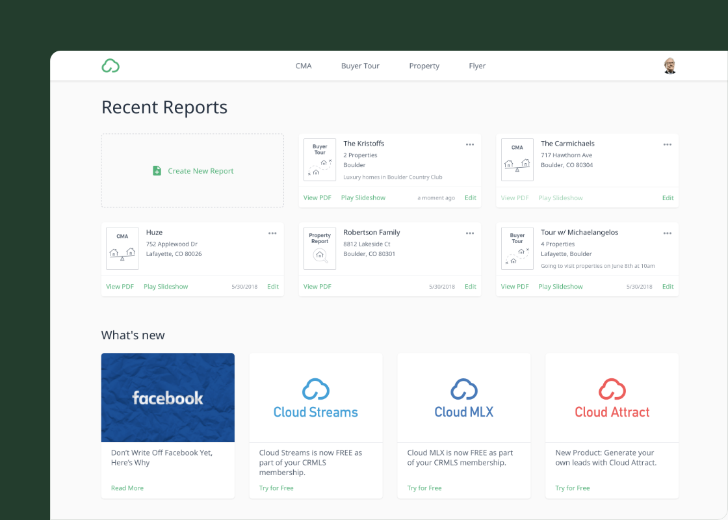The width and height of the screenshot is (728, 520).
Task: Click '8812 Lakeside Ct' address text
Action: click(x=367, y=244)
